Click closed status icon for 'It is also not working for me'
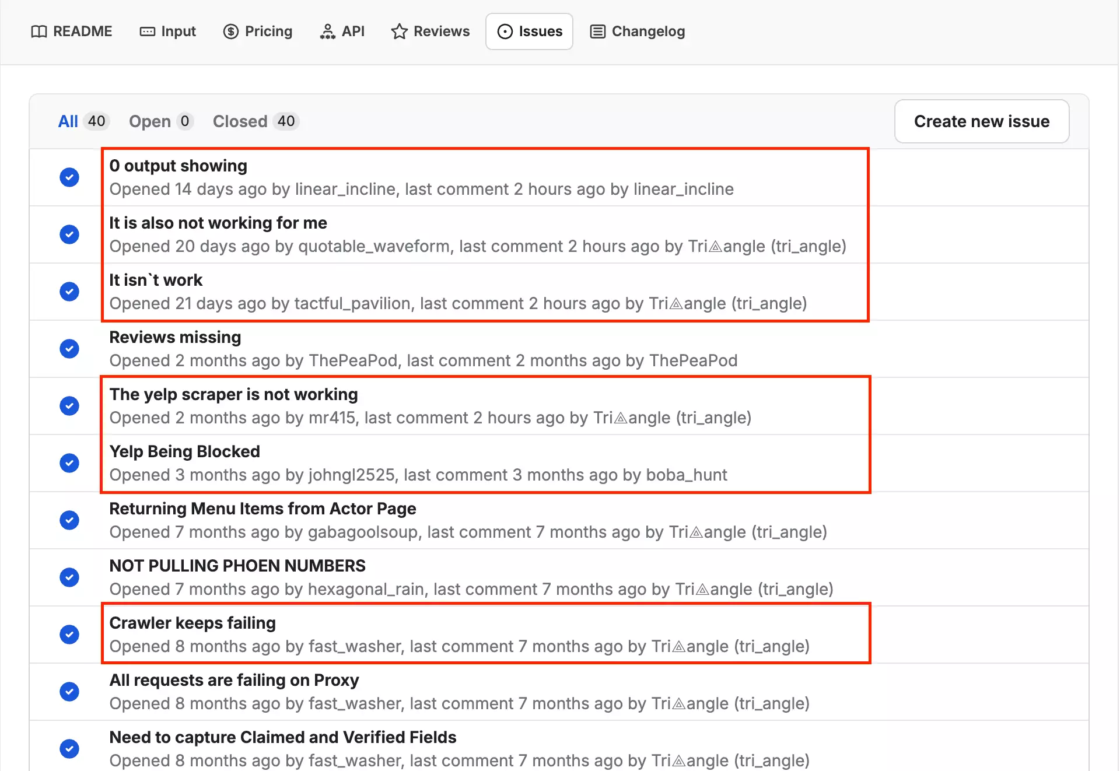 (x=69, y=234)
